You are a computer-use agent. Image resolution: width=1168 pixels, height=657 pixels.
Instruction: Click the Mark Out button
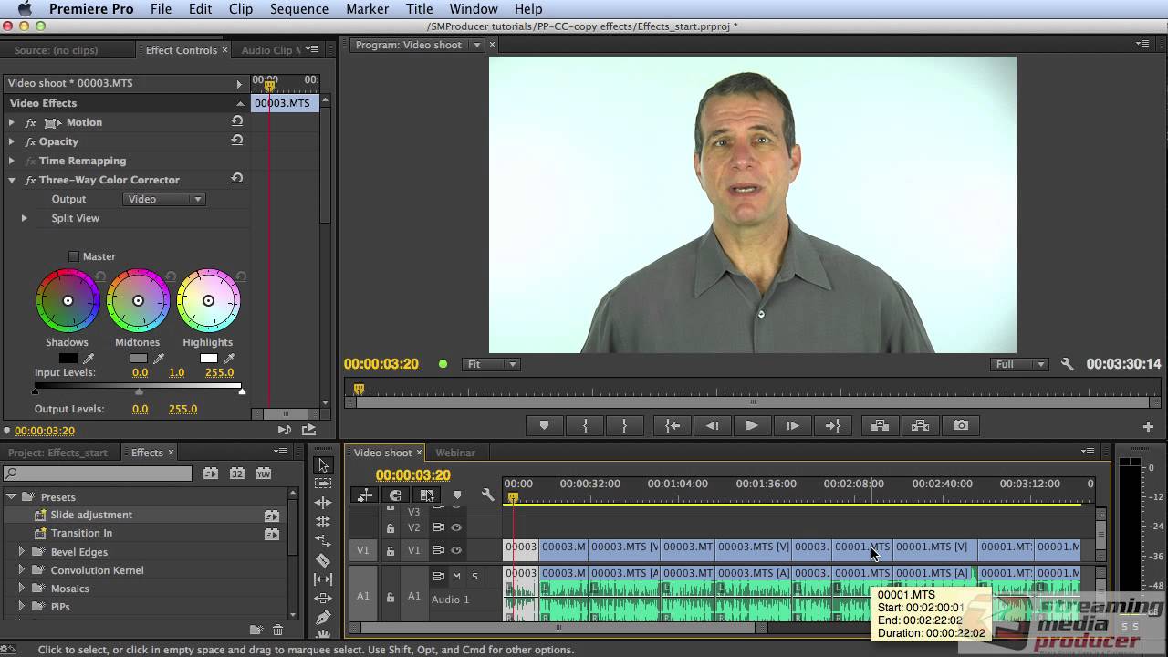(x=625, y=425)
